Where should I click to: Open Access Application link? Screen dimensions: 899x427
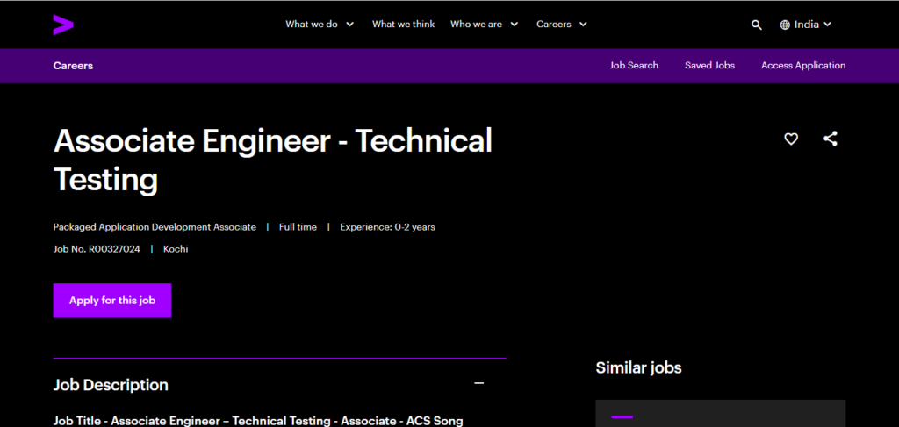(x=802, y=65)
